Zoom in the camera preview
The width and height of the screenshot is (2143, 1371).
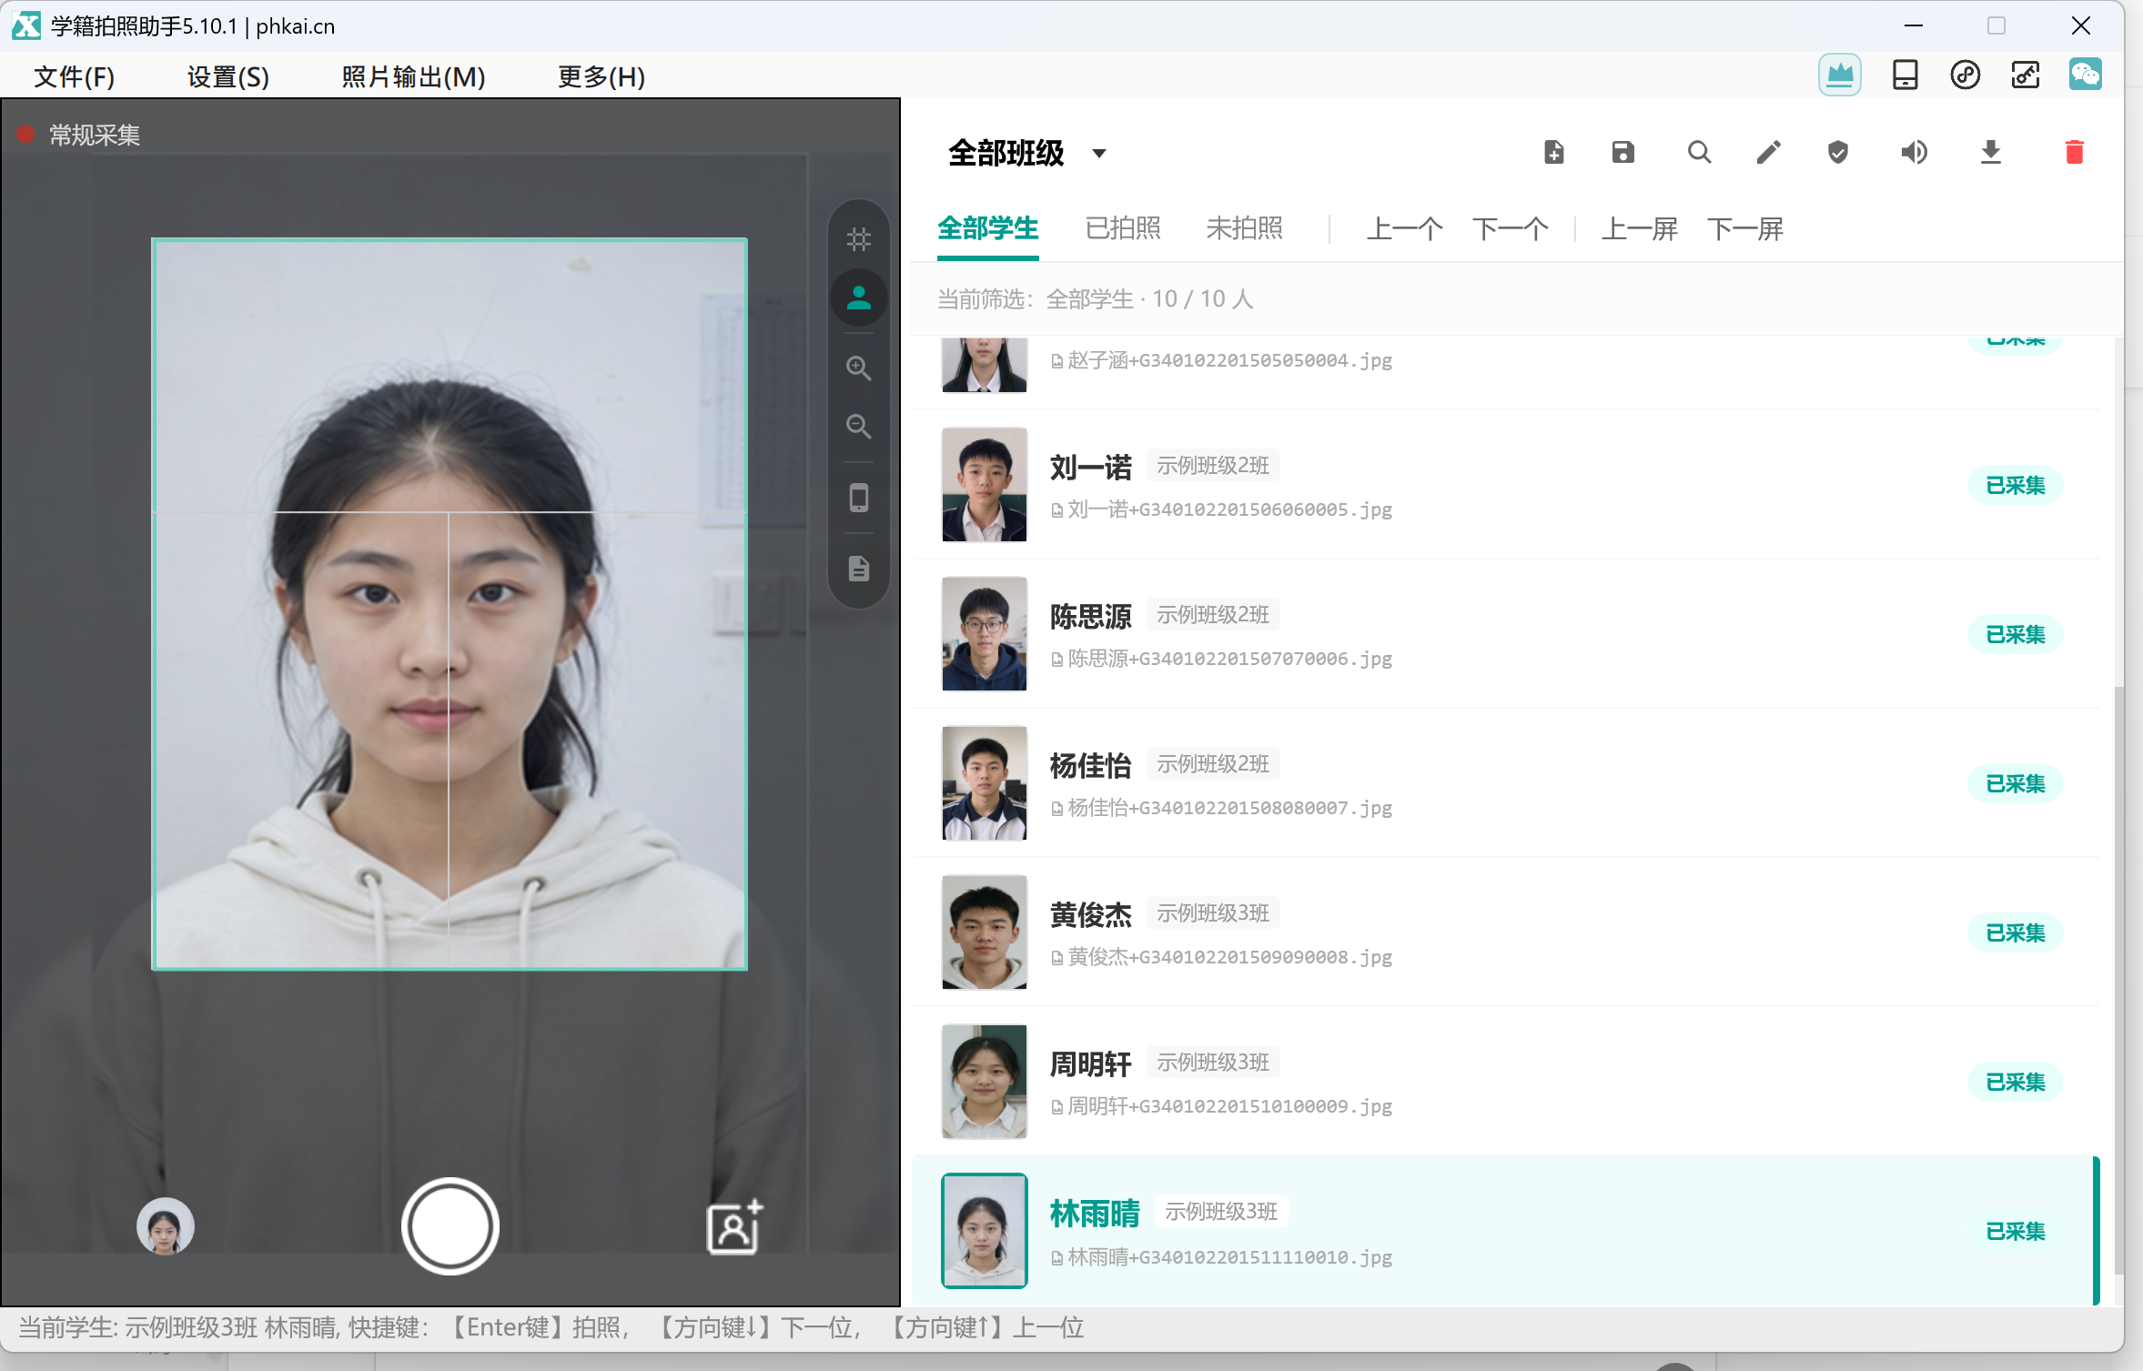click(x=859, y=368)
